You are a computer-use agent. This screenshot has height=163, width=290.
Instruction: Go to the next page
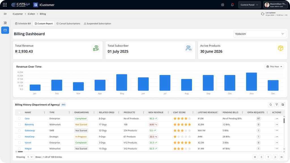[275, 157]
